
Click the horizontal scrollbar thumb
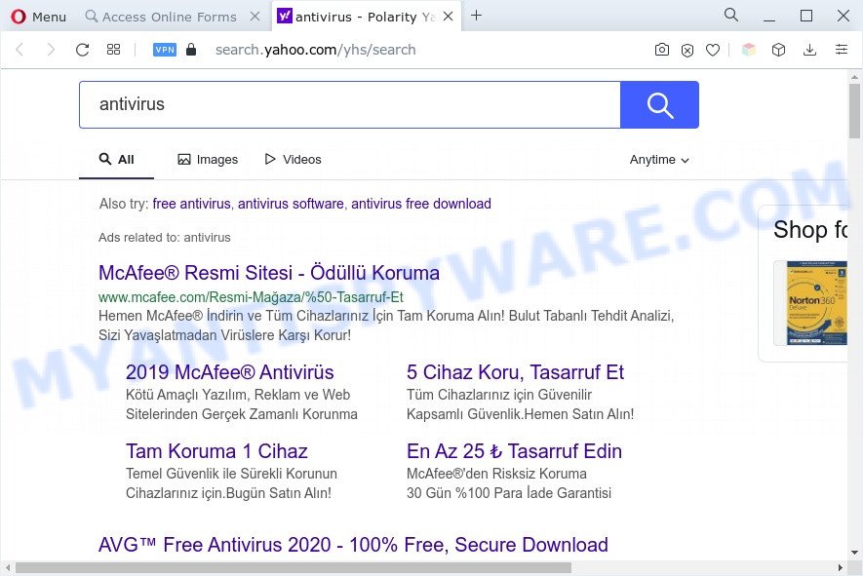294,567
